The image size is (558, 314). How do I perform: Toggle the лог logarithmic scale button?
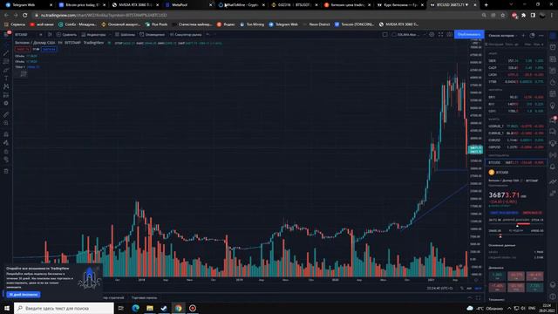click(469, 288)
